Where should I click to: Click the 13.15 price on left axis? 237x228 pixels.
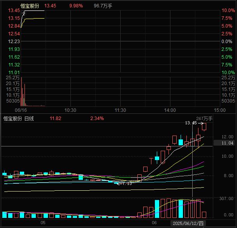pos(14,18)
